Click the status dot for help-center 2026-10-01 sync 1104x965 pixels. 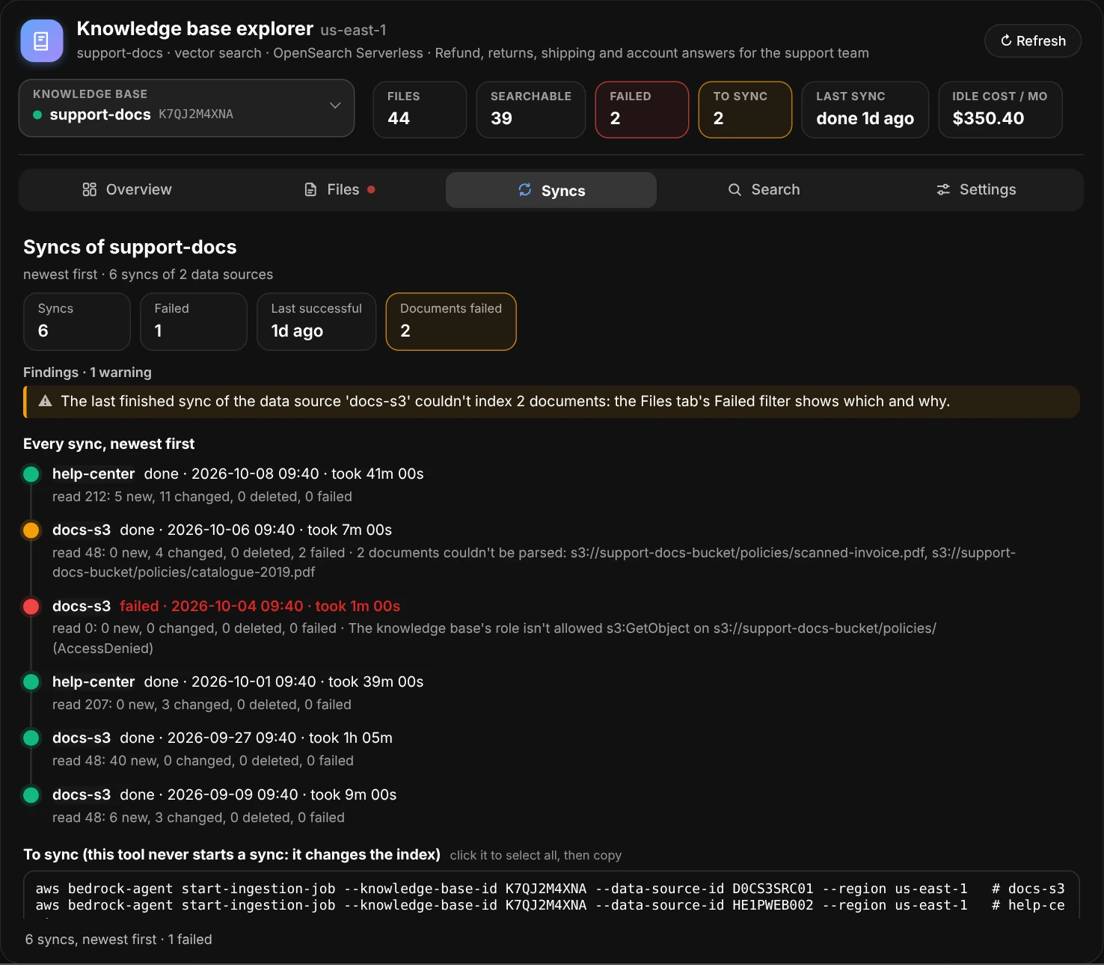tap(31, 681)
